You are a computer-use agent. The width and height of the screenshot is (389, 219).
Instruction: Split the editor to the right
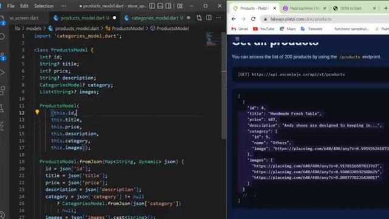click(x=209, y=18)
